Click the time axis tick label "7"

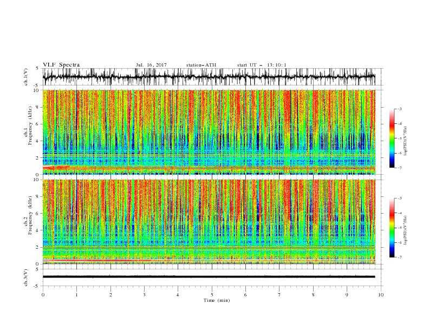[x=279, y=295]
